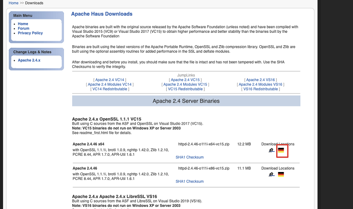Click the file name httpd-2.4.46-o111i-x86-vc15.zip
The height and width of the screenshot is (209, 353).
pos(204,168)
